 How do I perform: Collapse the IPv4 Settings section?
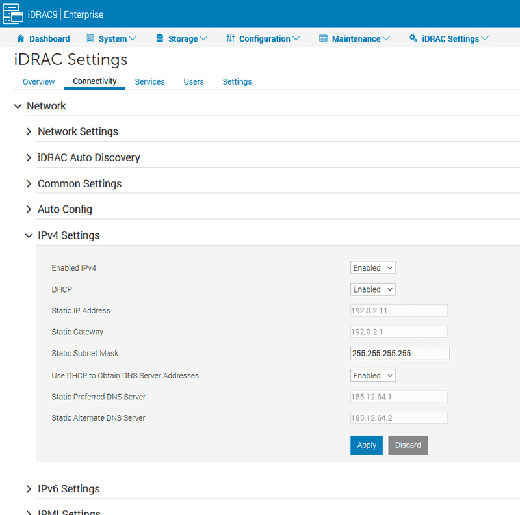29,235
